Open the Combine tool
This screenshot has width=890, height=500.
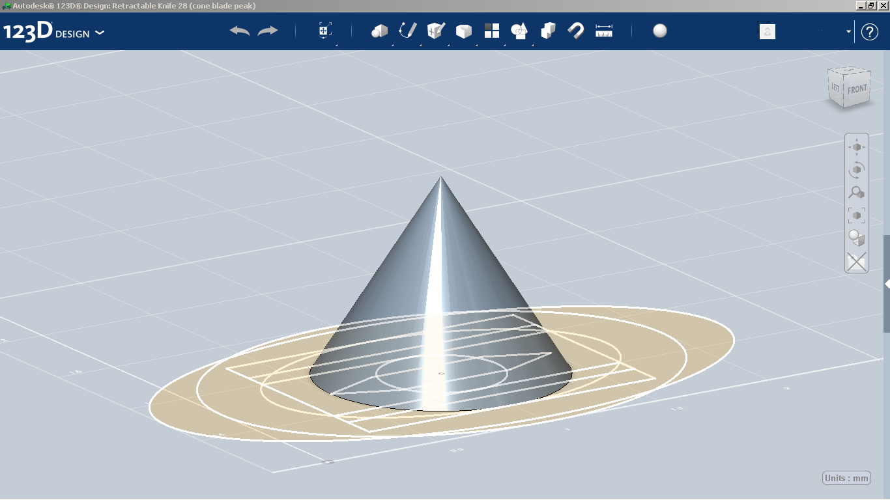pyautogui.click(x=548, y=31)
